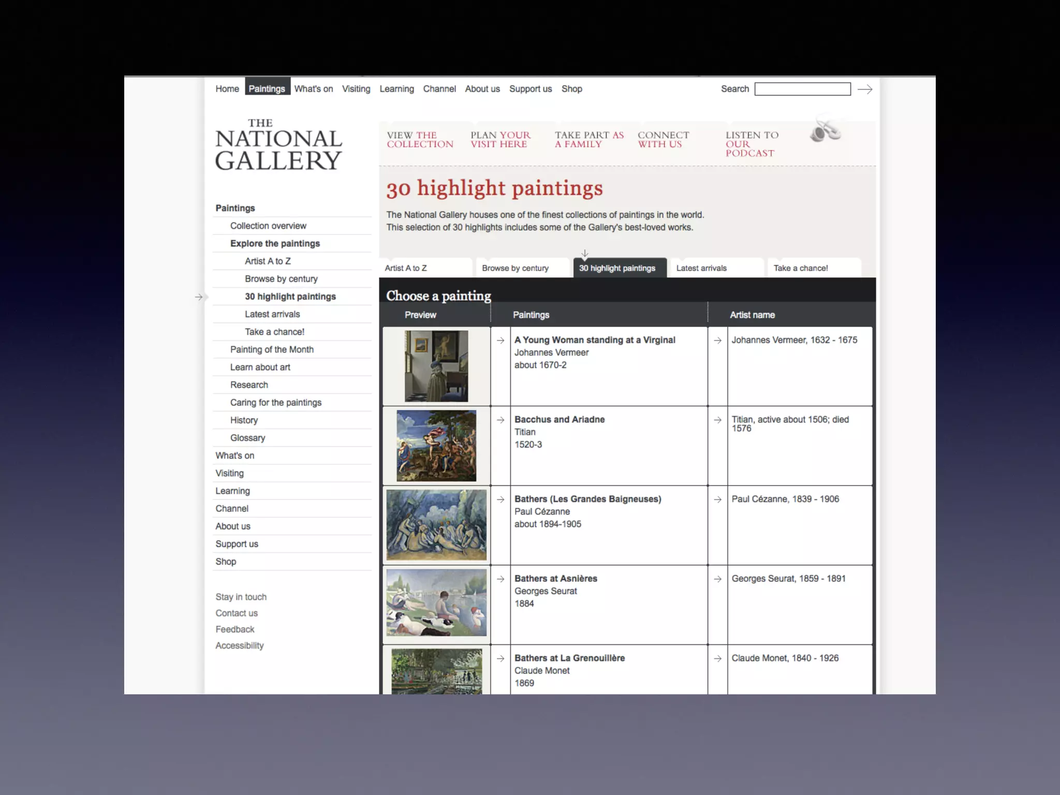Switch to Browse by century tab
This screenshot has height=795, width=1060.
point(515,268)
